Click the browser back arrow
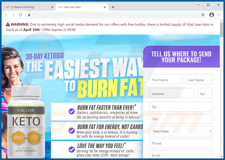Screen dimensions: 225x160 tap(6, 15)
